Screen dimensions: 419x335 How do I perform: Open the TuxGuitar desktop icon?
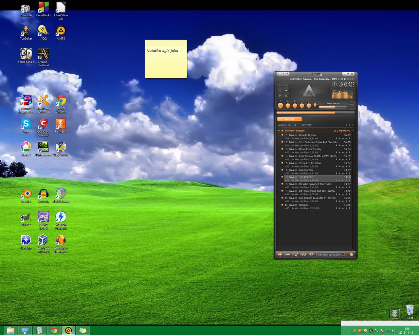[26, 33]
